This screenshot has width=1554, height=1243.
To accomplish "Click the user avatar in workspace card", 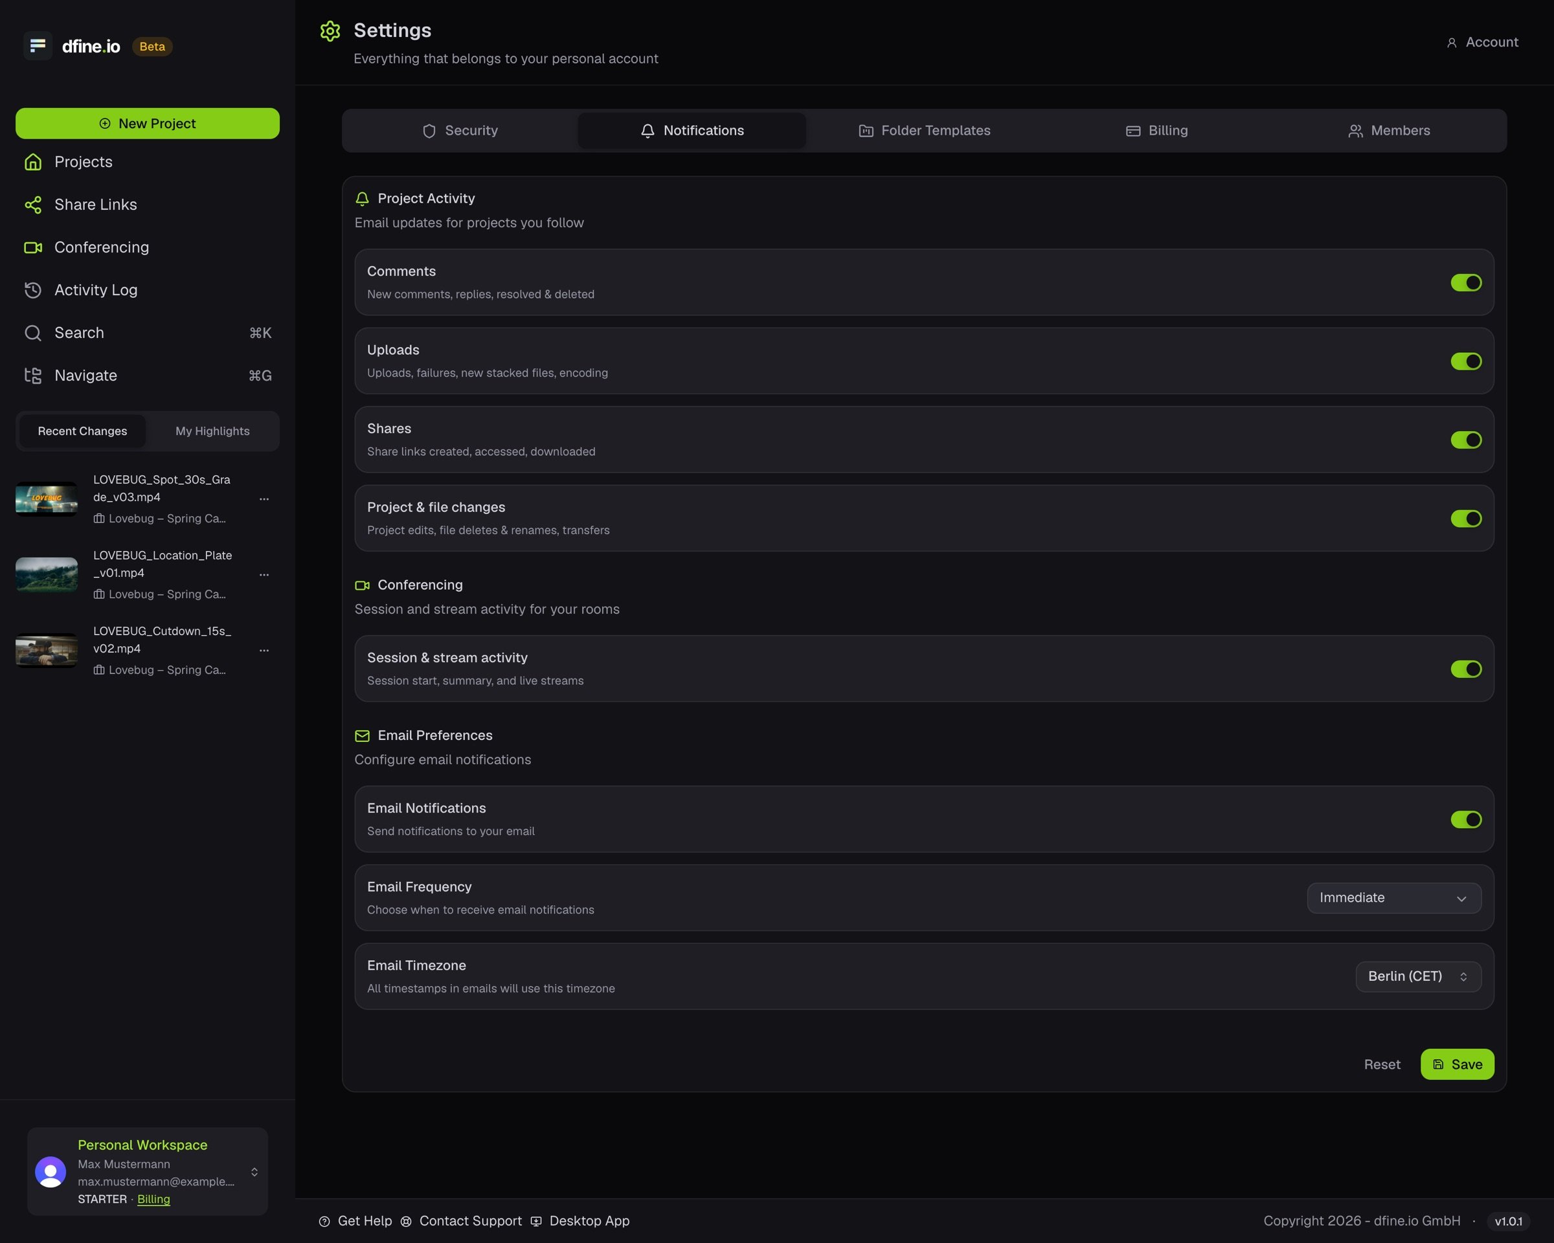I will [51, 1172].
